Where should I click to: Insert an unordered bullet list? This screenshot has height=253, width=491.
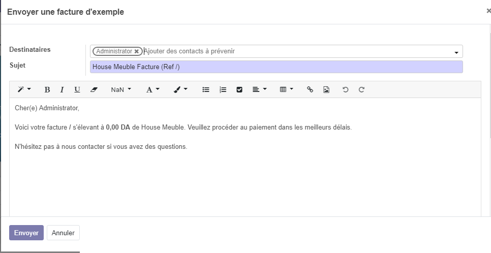tap(206, 89)
